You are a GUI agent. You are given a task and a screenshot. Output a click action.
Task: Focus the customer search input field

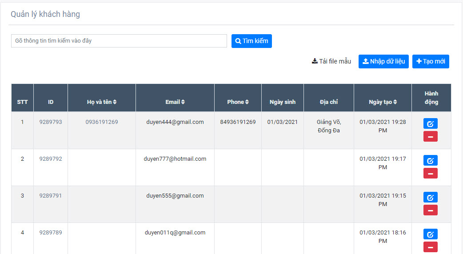click(119, 41)
